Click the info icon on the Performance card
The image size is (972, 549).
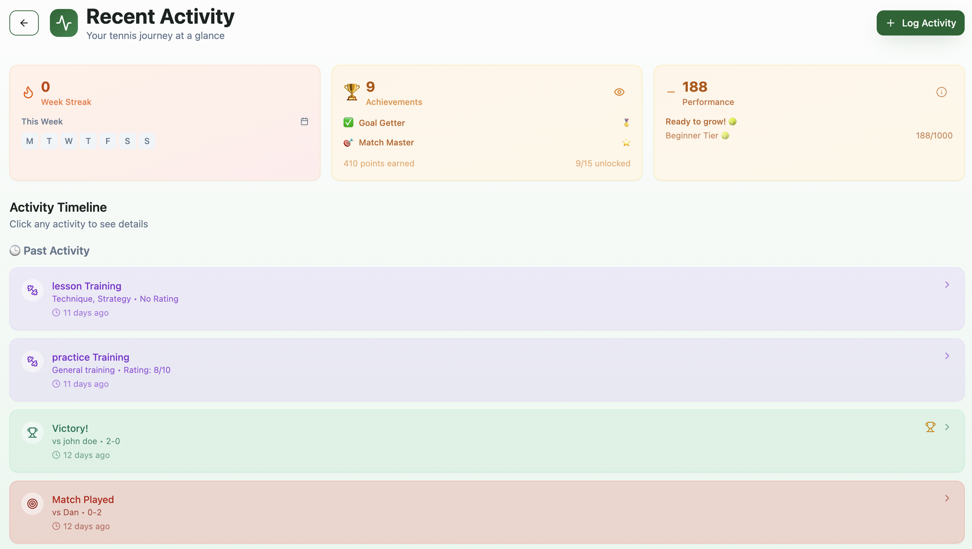coord(941,92)
